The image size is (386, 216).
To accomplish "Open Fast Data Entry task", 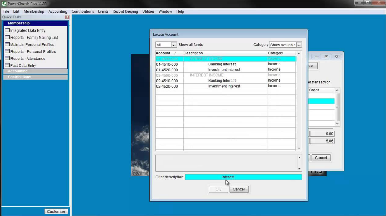I will 23,66.
